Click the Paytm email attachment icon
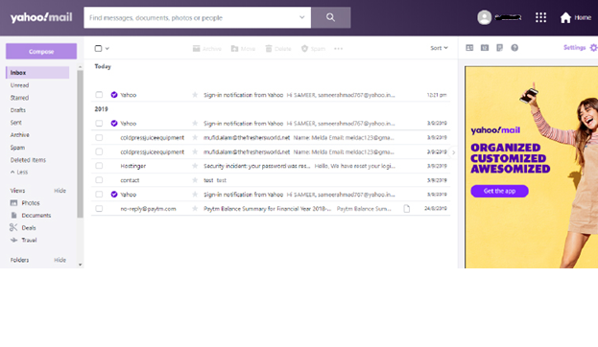The image size is (598, 347). [407, 208]
